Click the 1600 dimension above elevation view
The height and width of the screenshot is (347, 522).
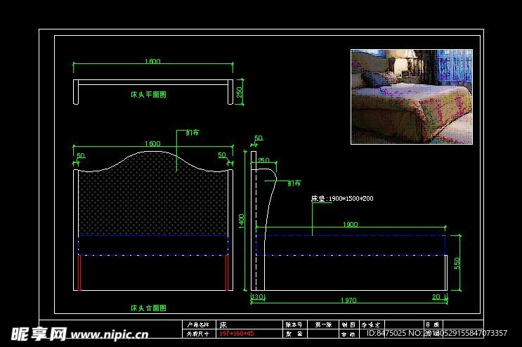click(152, 144)
